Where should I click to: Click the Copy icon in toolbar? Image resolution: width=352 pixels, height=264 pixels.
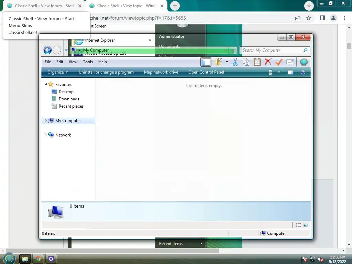coord(246,62)
